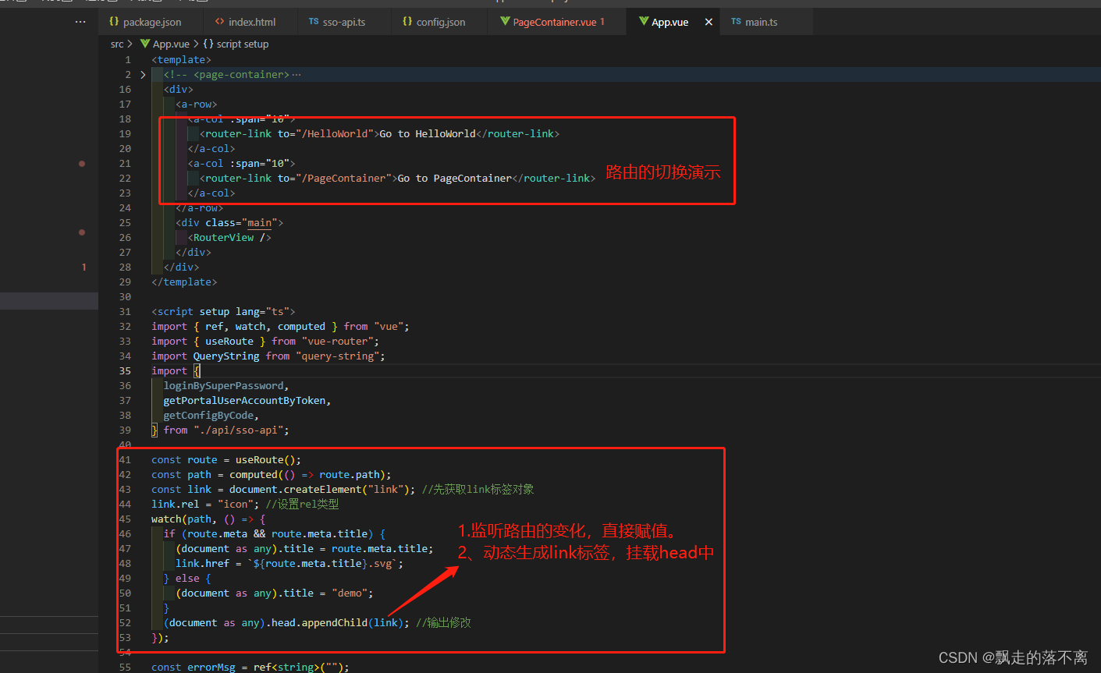Screen dimensions: 1101x673
Task: Click the config.json braces file icon
Action: click(x=407, y=22)
